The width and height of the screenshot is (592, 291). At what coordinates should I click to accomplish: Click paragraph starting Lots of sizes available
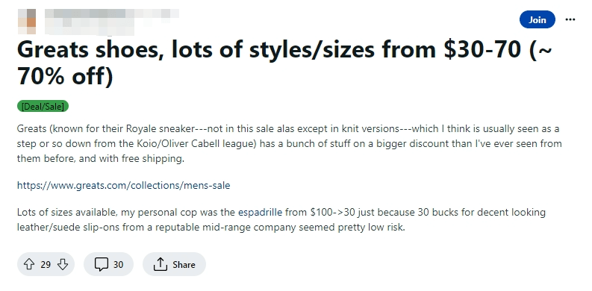coord(281,219)
